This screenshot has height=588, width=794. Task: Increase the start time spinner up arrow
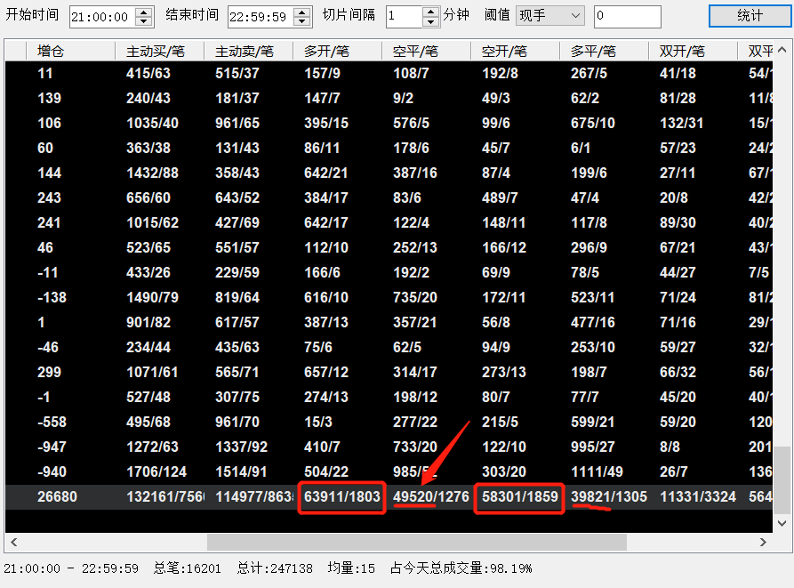[x=144, y=12]
